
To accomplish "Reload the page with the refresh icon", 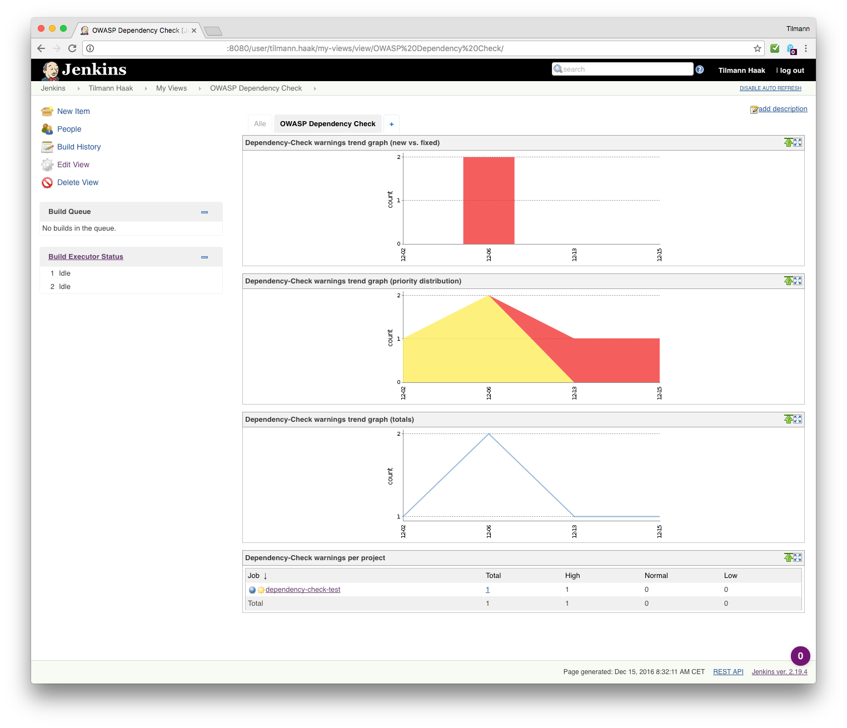I will [x=72, y=48].
